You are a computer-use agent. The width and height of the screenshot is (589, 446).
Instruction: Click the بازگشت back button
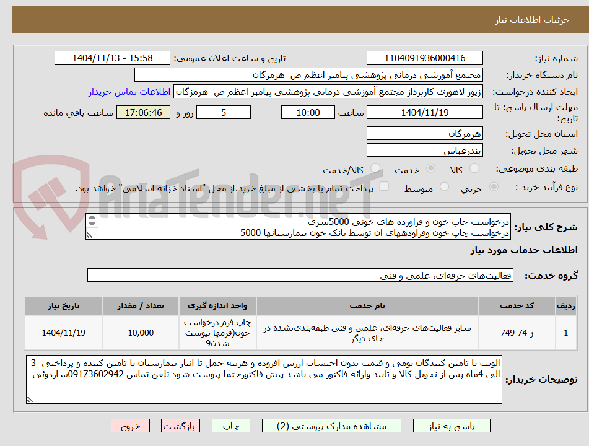(180, 426)
